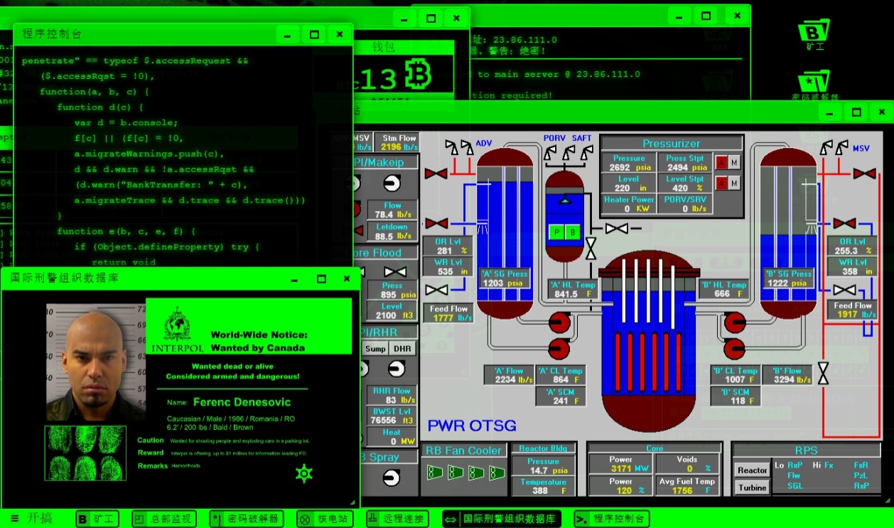Toggle the green B heater indicator in pressurizer
Screen dimensions: 894x528
573,232
